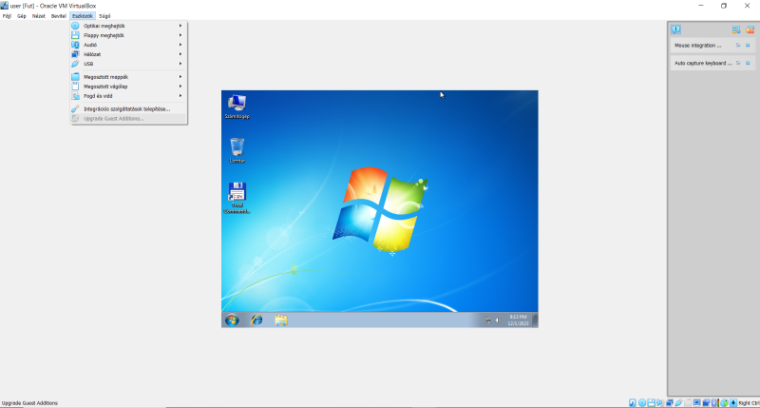Open the Auto capture keyboard notification
This screenshot has height=408, width=760.
coord(712,63)
